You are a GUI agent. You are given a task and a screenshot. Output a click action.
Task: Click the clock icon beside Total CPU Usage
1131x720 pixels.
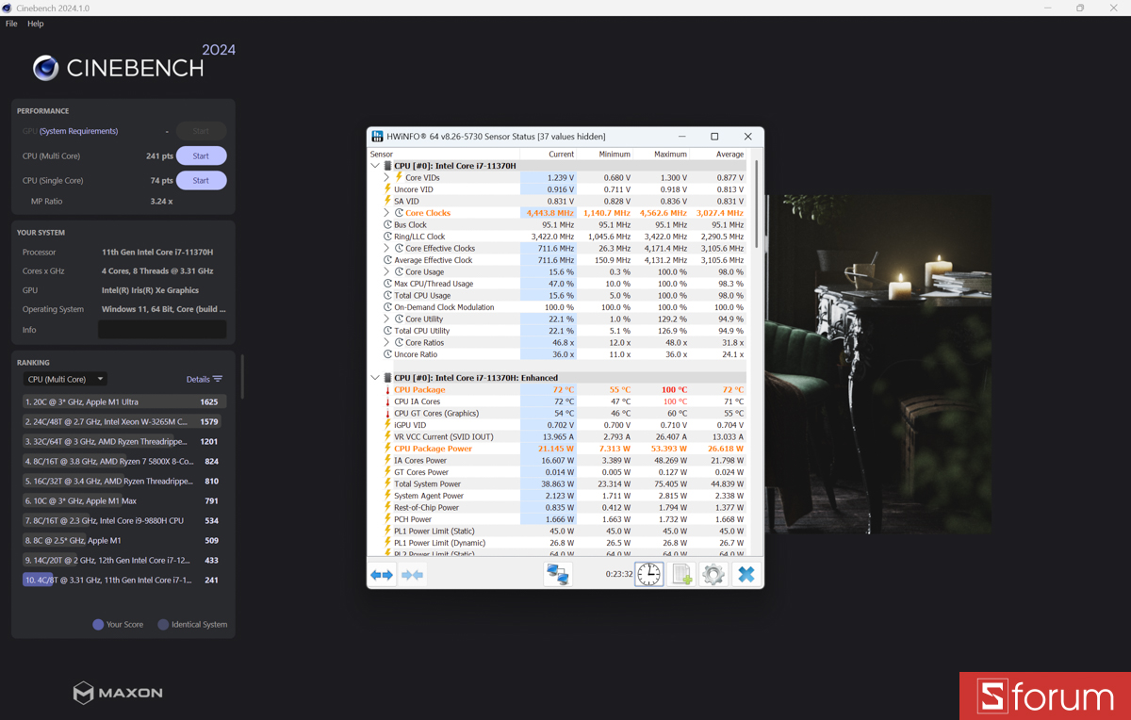point(387,295)
